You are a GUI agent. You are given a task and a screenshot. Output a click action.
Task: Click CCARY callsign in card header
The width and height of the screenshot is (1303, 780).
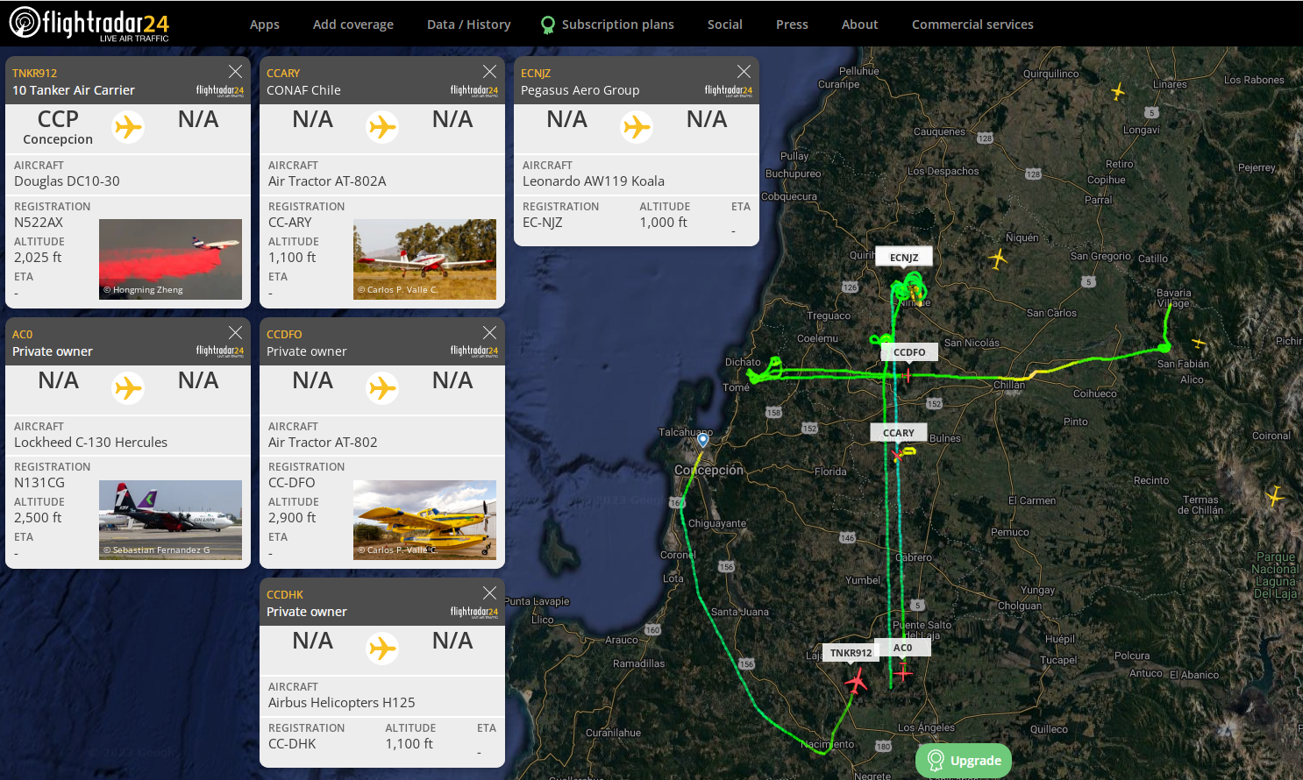coord(283,74)
